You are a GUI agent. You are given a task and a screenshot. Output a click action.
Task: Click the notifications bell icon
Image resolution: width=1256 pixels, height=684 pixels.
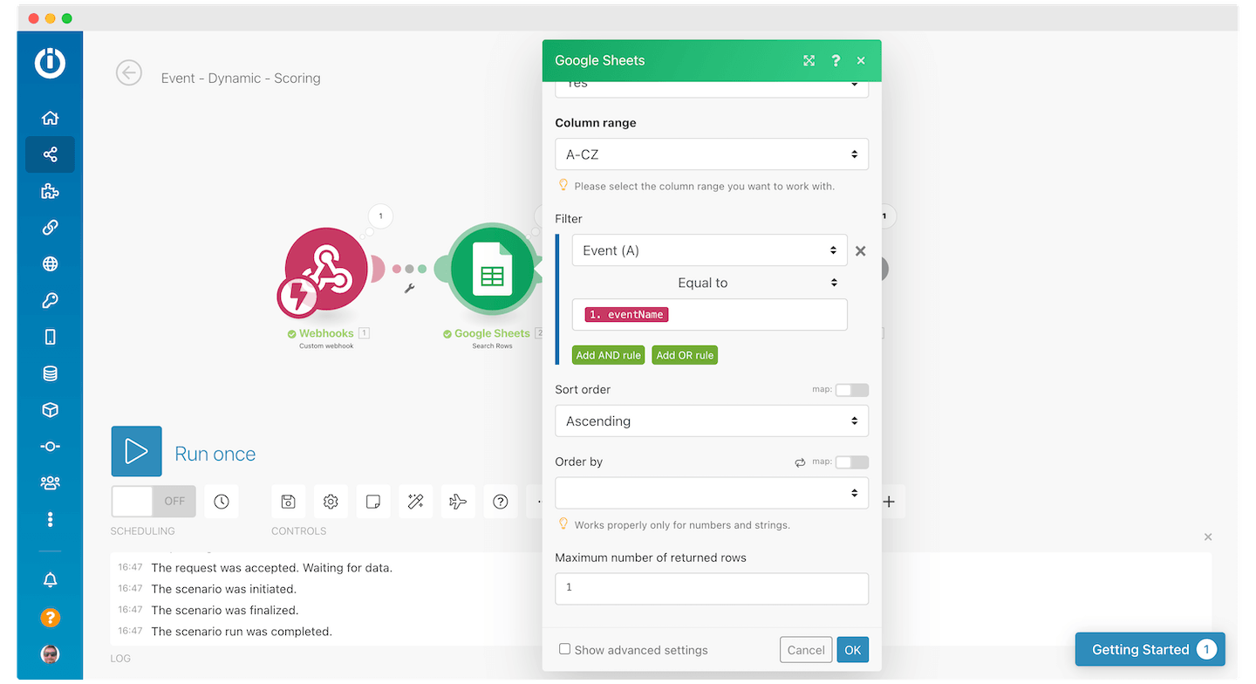pyautogui.click(x=50, y=580)
